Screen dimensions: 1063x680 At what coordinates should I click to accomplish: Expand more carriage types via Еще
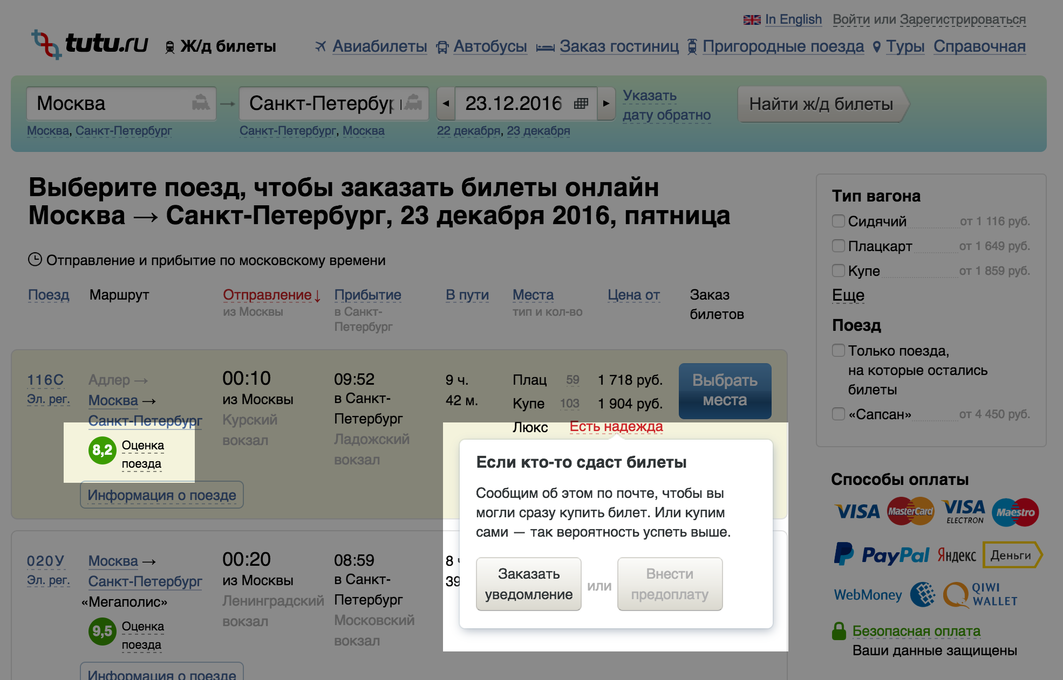(848, 295)
